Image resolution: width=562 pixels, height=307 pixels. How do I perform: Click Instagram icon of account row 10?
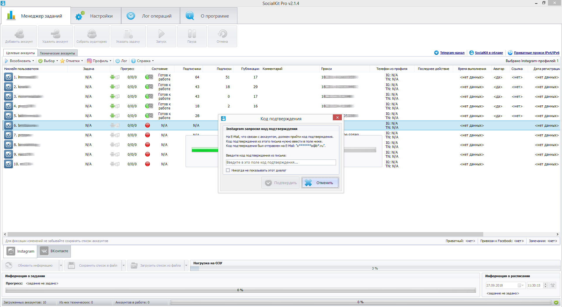8,164
